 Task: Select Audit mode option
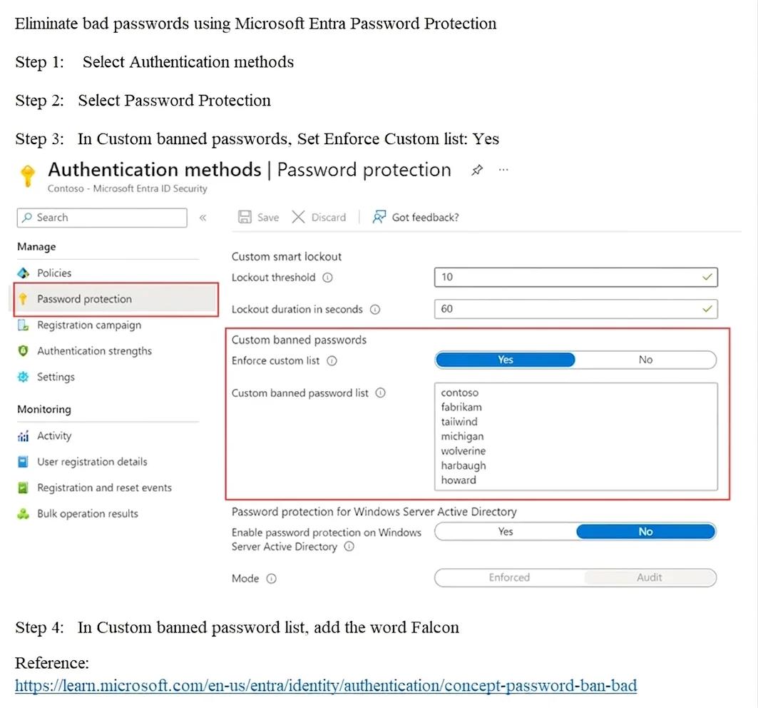[649, 577]
